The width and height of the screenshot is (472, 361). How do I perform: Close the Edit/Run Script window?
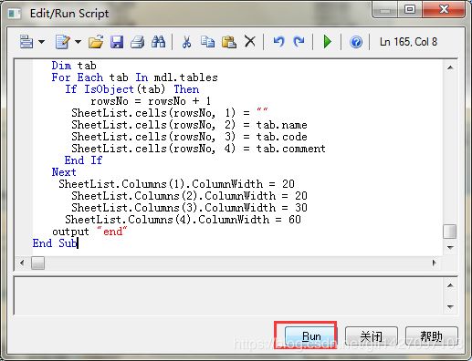click(444, 9)
